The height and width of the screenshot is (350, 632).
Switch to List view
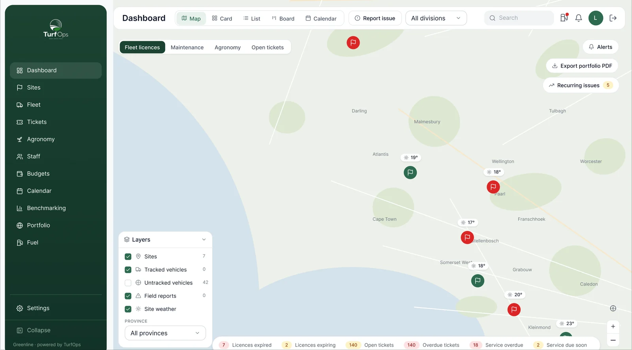pos(252,18)
